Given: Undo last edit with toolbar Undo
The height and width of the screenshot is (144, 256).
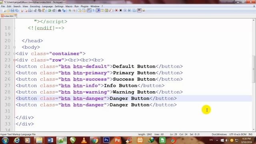Looking at the screenshot, I should point(50,11).
